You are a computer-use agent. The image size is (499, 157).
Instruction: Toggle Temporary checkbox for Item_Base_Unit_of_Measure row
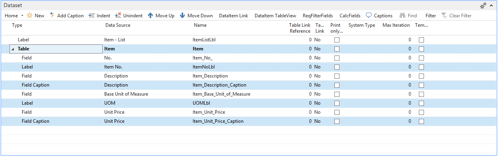pos(421,94)
